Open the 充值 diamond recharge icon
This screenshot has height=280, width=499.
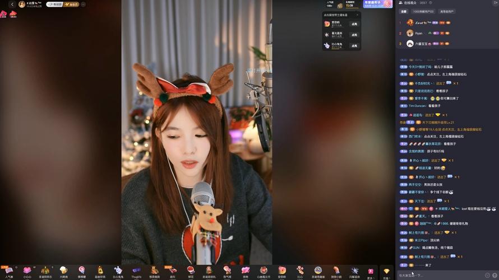[x=386, y=272]
